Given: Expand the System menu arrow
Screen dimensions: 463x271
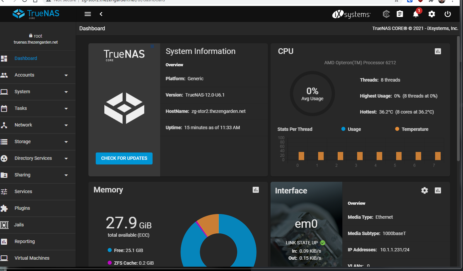Looking at the screenshot, I should 66,92.
